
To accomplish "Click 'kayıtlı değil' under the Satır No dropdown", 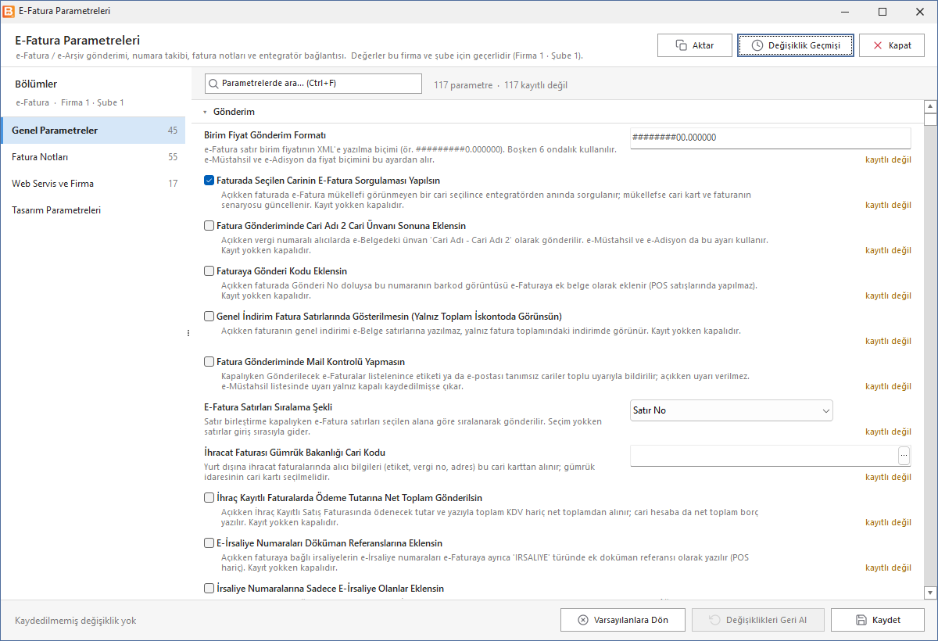I will click(x=888, y=432).
